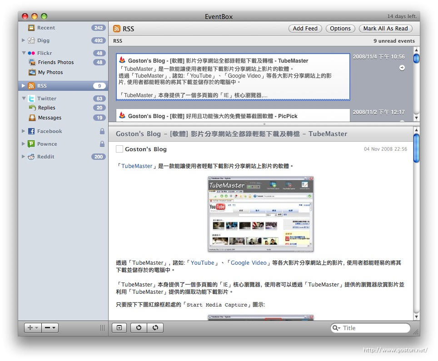Click the double-arrow sync button

pyautogui.click(x=155, y=327)
